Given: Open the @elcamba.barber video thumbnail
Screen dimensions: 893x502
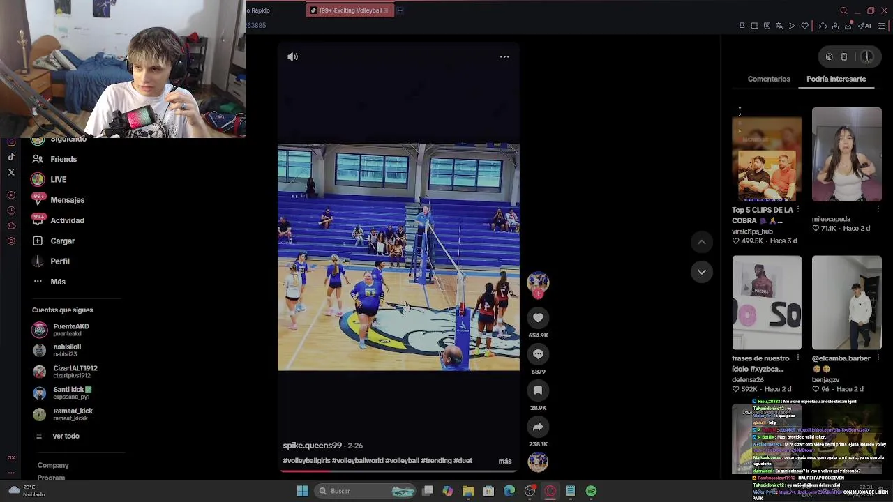Looking at the screenshot, I should [x=846, y=303].
